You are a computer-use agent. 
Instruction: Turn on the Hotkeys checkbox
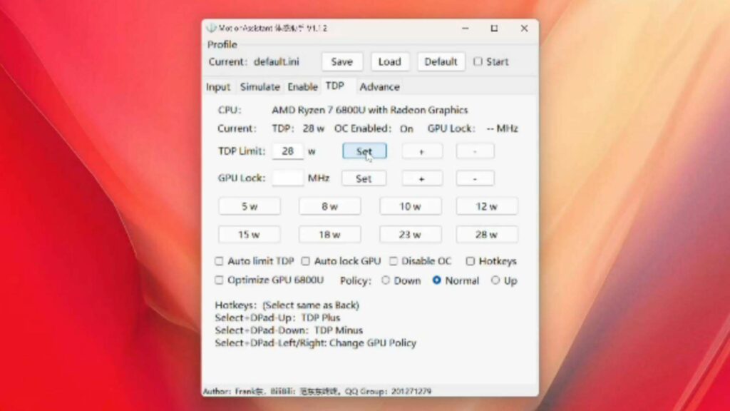coord(471,261)
